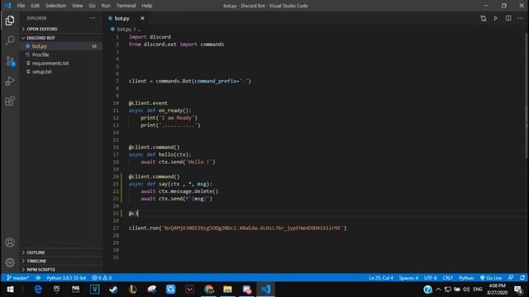Click line number 7 in the gutter
Viewport: 529px width, 297px height.
click(117, 81)
